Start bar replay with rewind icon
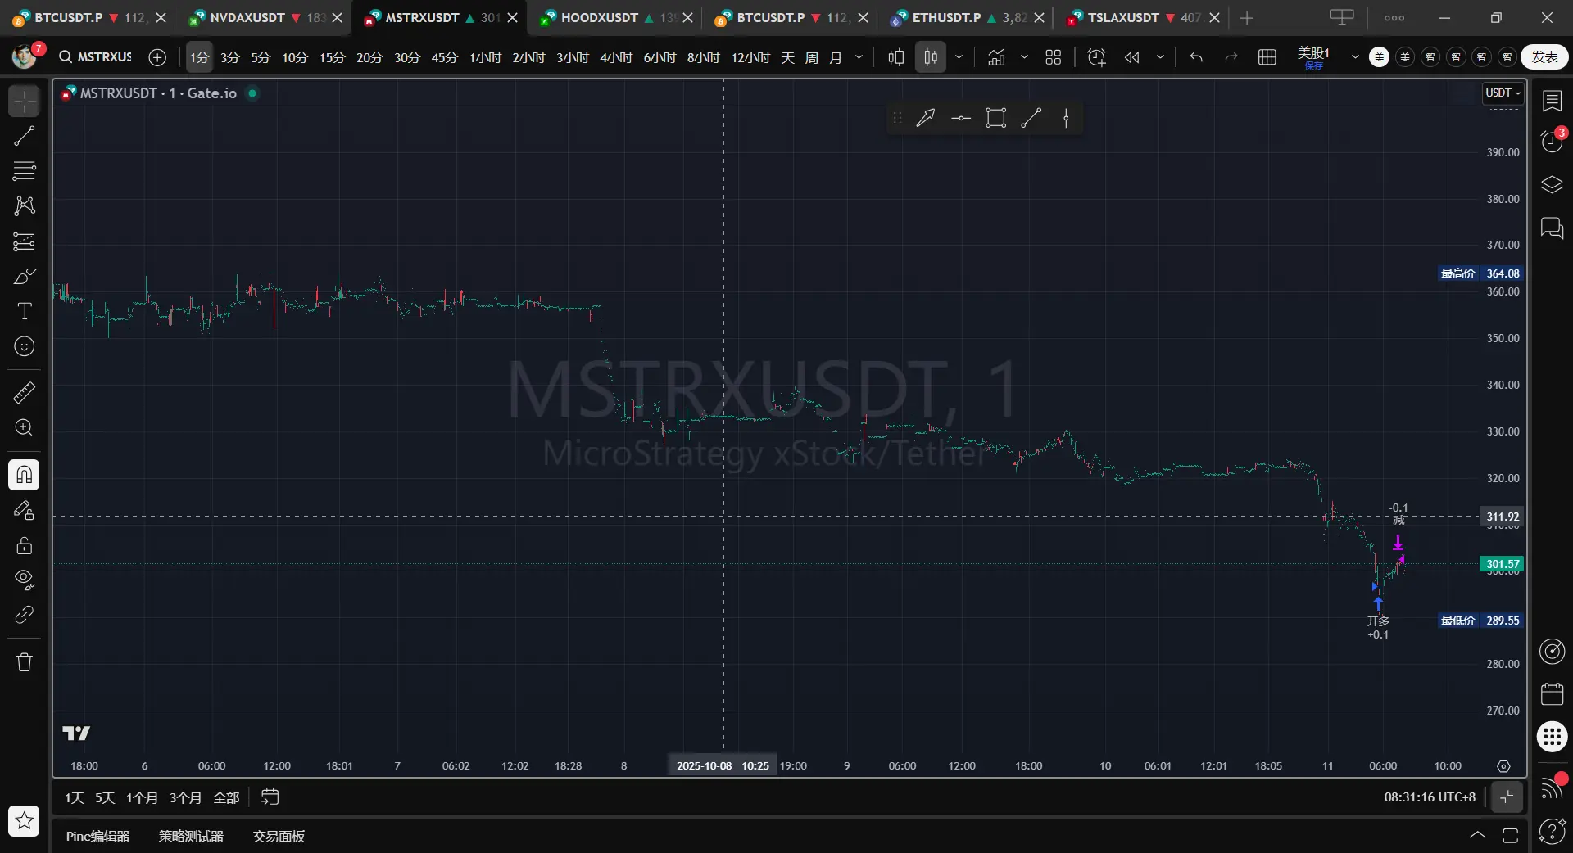This screenshot has width=1573, height=853. (1132, 57)
